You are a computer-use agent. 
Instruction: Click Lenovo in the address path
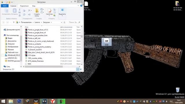coord(37,22)
